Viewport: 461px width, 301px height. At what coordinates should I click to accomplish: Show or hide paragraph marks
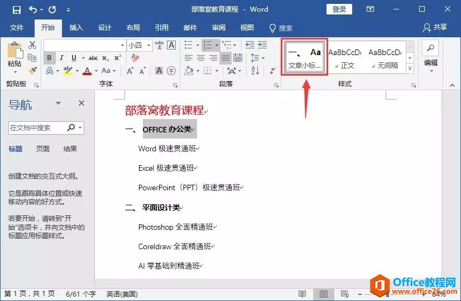[272, 71]
